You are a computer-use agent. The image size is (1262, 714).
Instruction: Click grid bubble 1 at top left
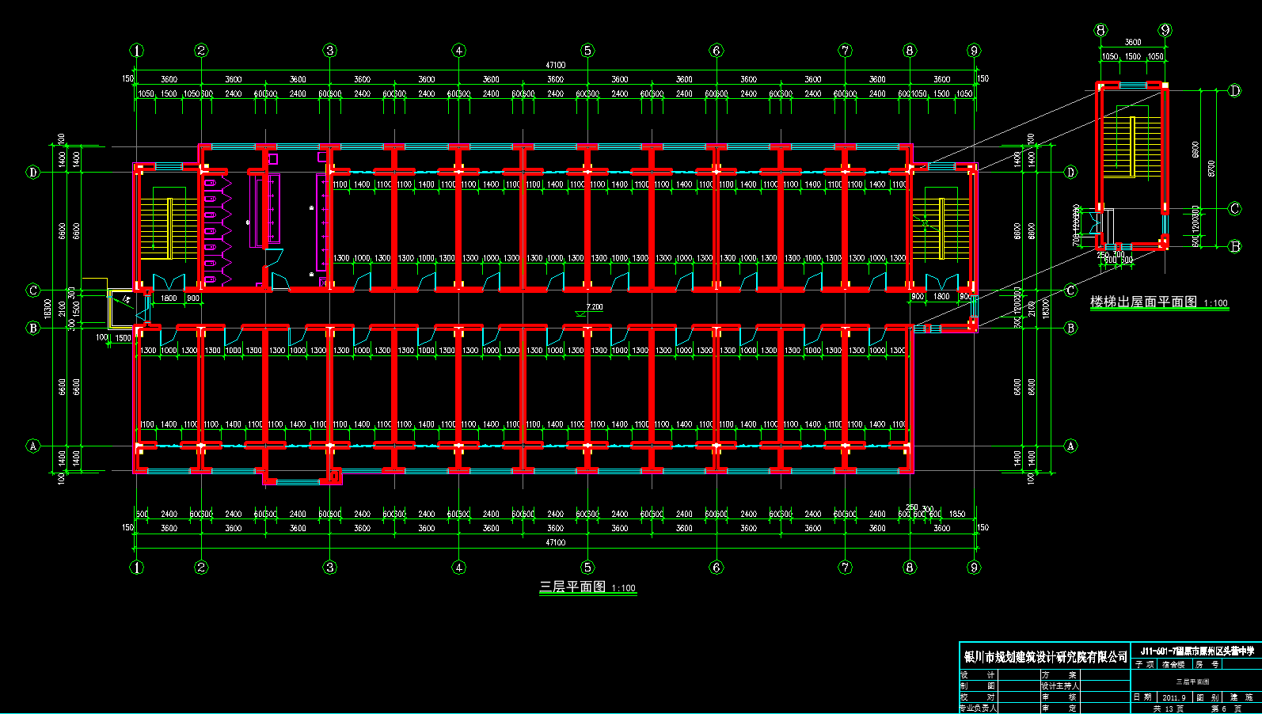[137, 51]
